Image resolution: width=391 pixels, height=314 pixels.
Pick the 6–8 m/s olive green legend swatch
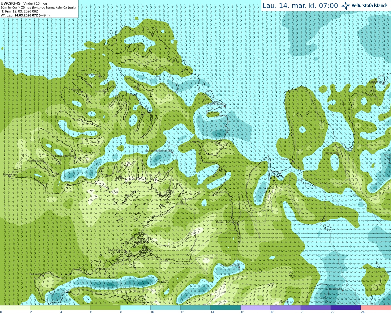[105, 308]
